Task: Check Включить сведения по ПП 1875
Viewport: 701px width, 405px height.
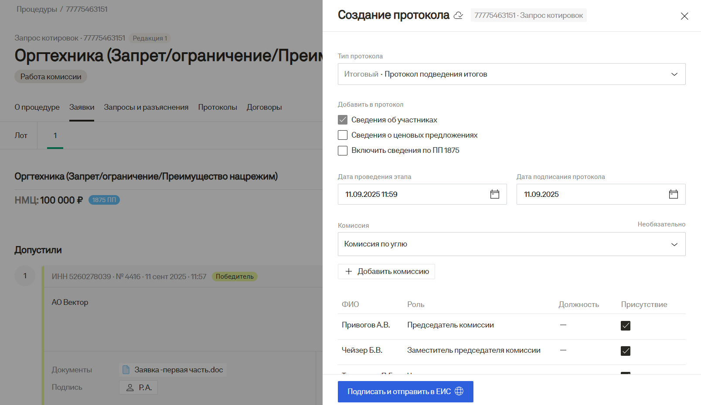Action: 343,151
